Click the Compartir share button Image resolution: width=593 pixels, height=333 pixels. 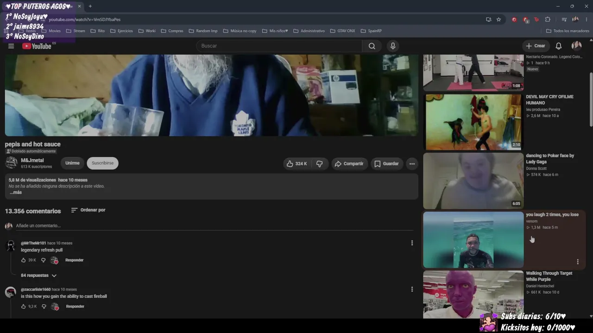(349, 164)
